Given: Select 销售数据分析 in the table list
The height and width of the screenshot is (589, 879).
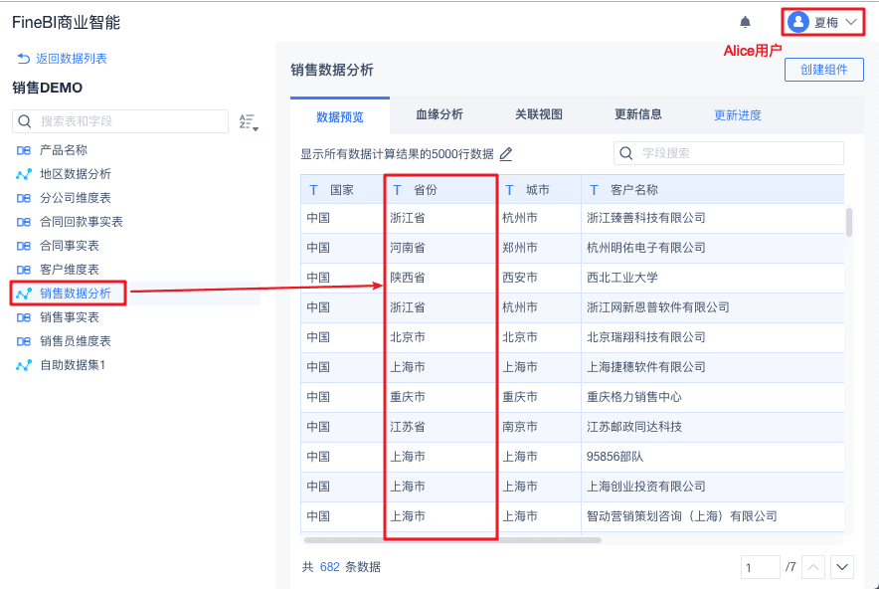Looking at the screenshot, I should click(75, 294).
